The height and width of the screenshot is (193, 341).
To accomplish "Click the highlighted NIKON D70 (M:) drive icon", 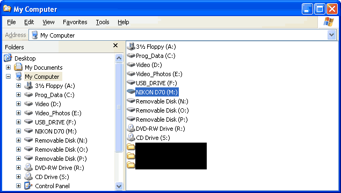I will click(131, 92).
